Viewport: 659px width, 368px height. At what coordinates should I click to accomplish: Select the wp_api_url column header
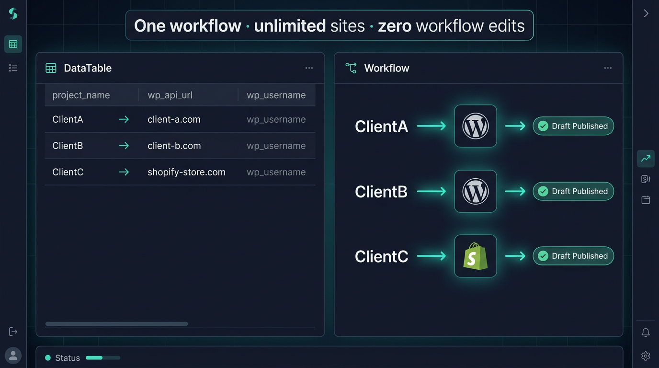pos(170,95)
